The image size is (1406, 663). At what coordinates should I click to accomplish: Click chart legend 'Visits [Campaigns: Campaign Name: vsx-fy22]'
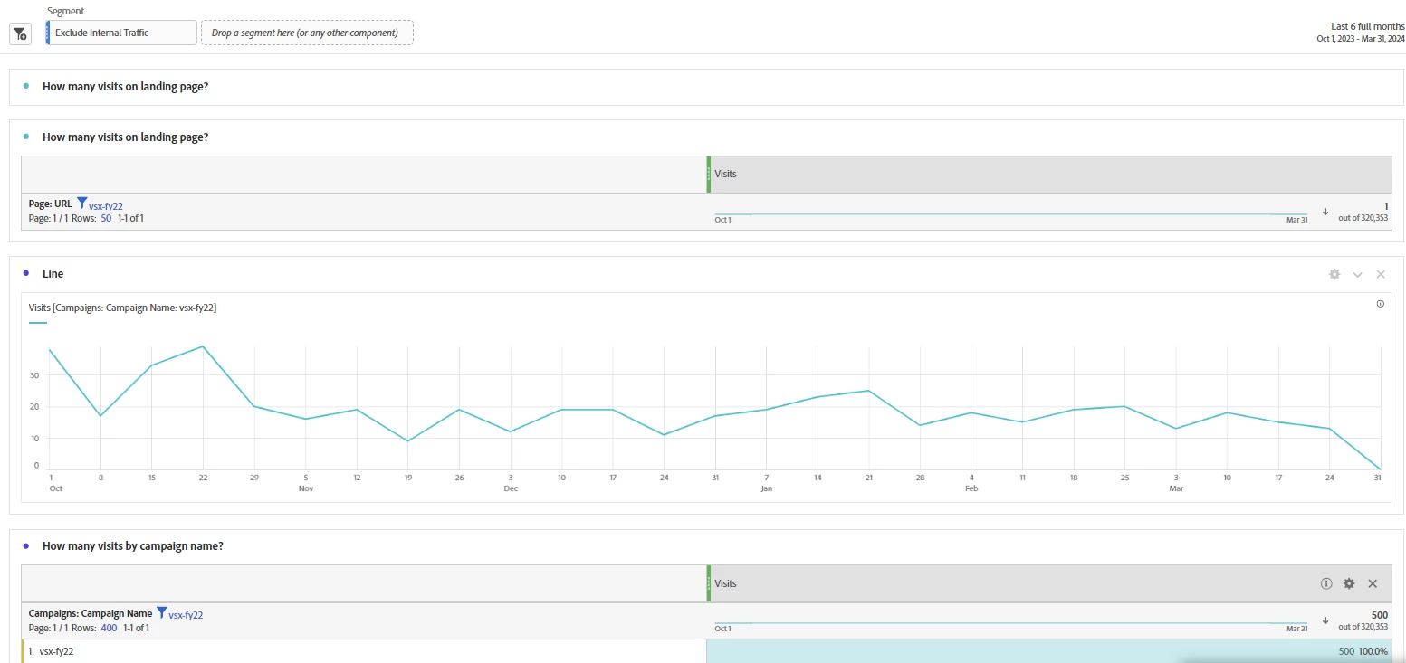pos(122,308)
